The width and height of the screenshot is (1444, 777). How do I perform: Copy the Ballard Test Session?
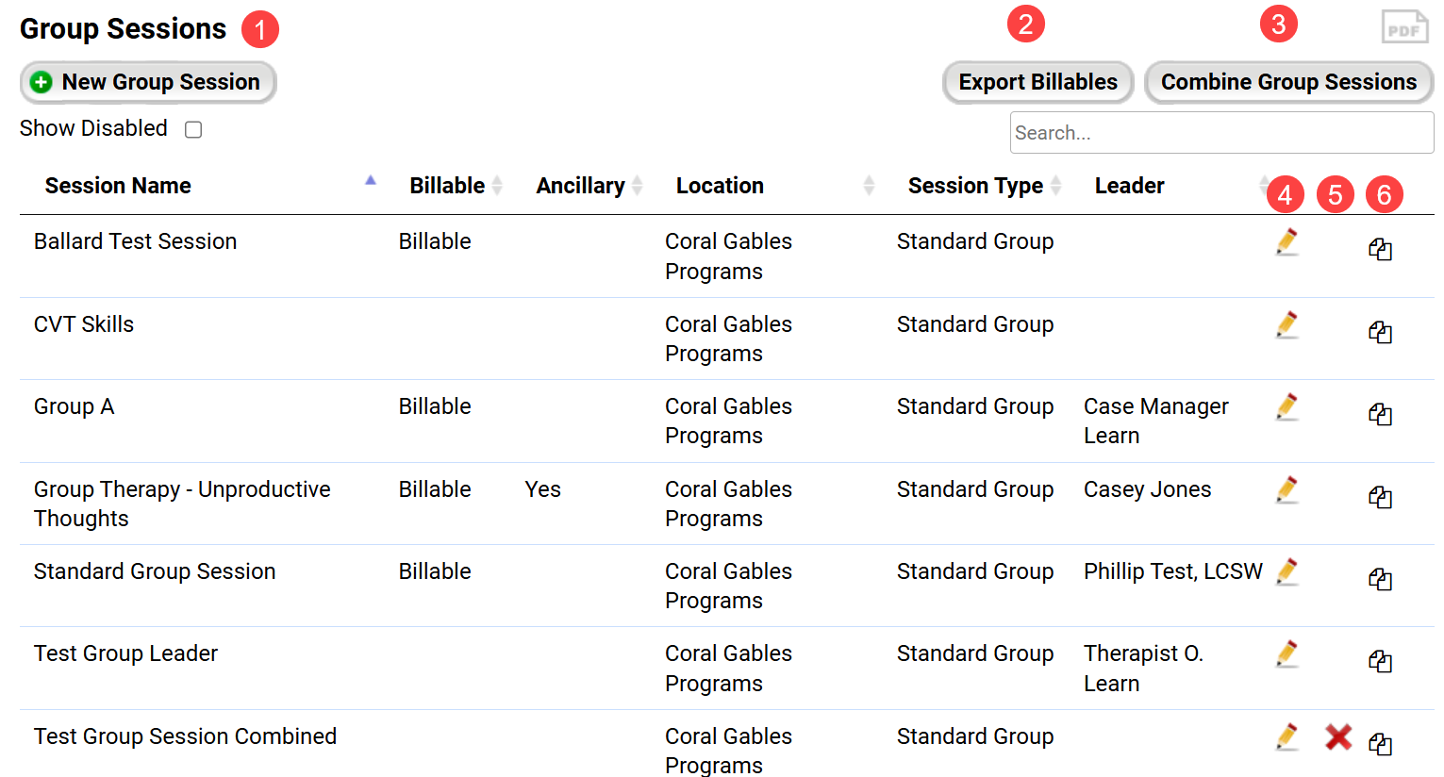coord(1380,249)
